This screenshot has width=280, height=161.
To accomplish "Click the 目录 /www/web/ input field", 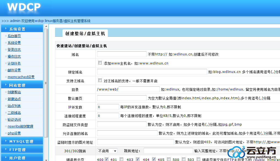I will [139, 89].
